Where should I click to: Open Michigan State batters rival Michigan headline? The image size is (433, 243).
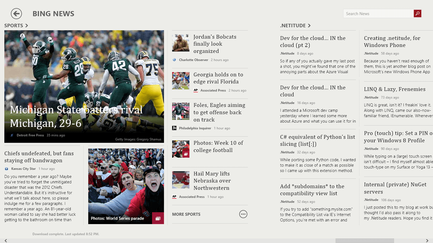coord(76,116)
